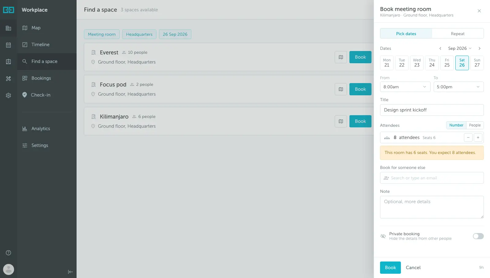This screenshot has height=278, width=490.
Task: Open the From time 8:00am dropdown
Action: pyautogui.click(x=405, y=87)
